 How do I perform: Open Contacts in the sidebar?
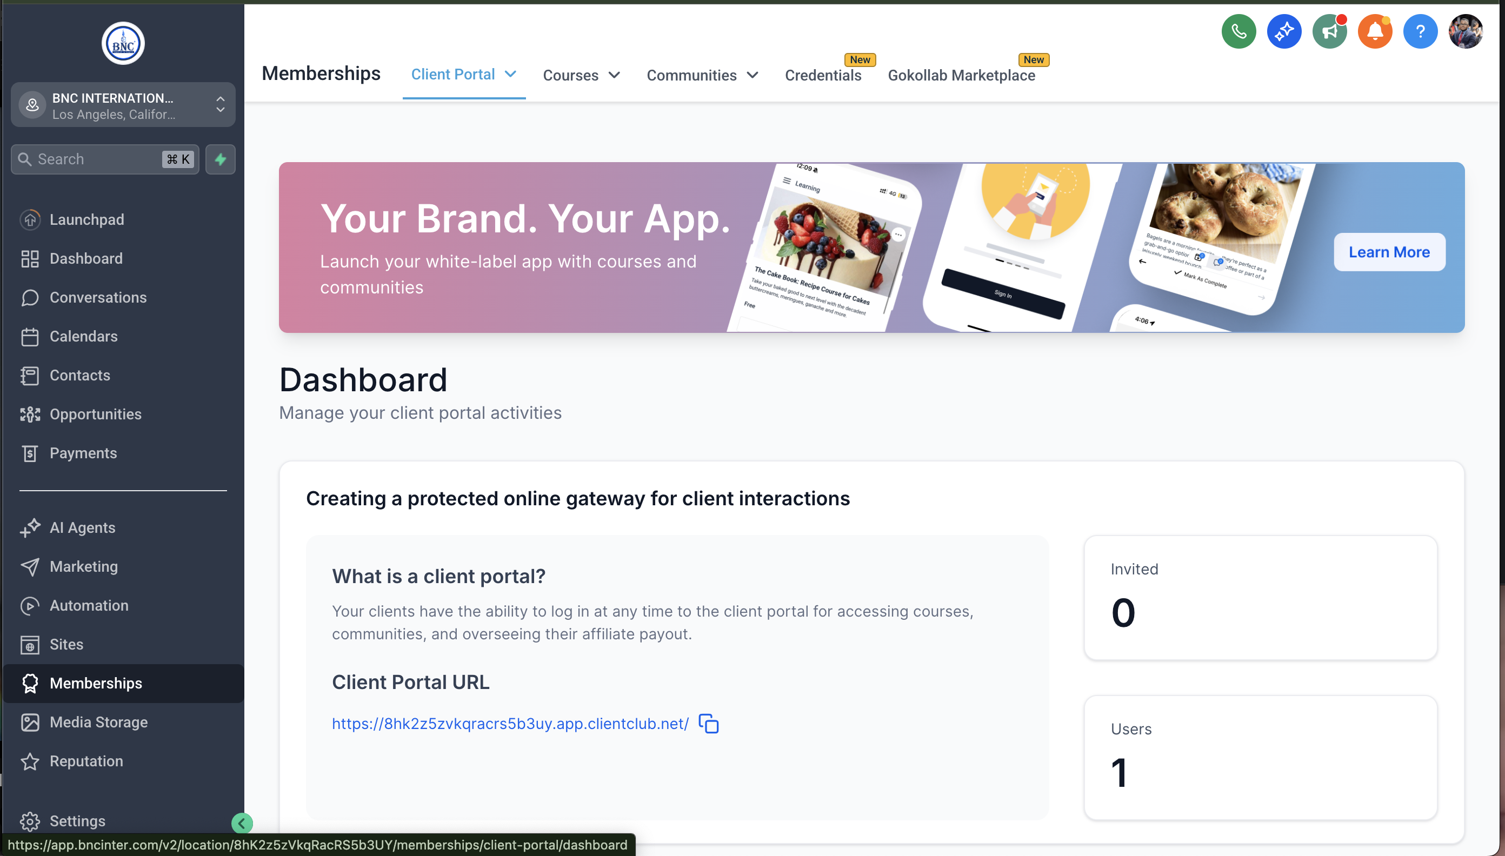coord(123,375)
